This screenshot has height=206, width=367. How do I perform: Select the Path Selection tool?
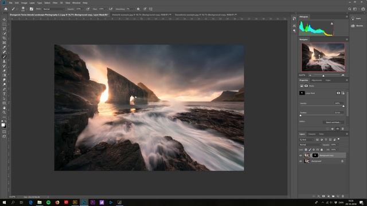(x=4, y=98)
